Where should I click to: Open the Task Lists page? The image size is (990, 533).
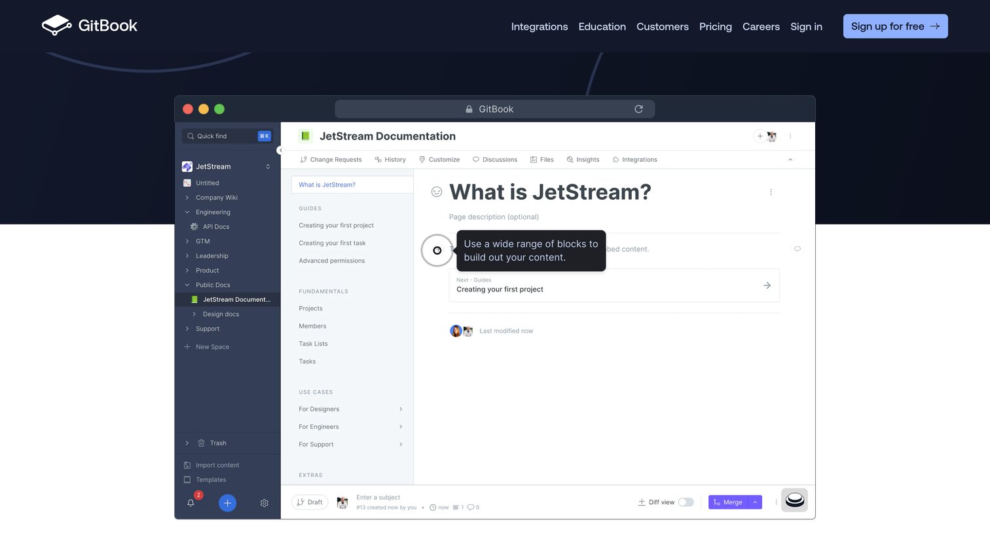point(313,344)
